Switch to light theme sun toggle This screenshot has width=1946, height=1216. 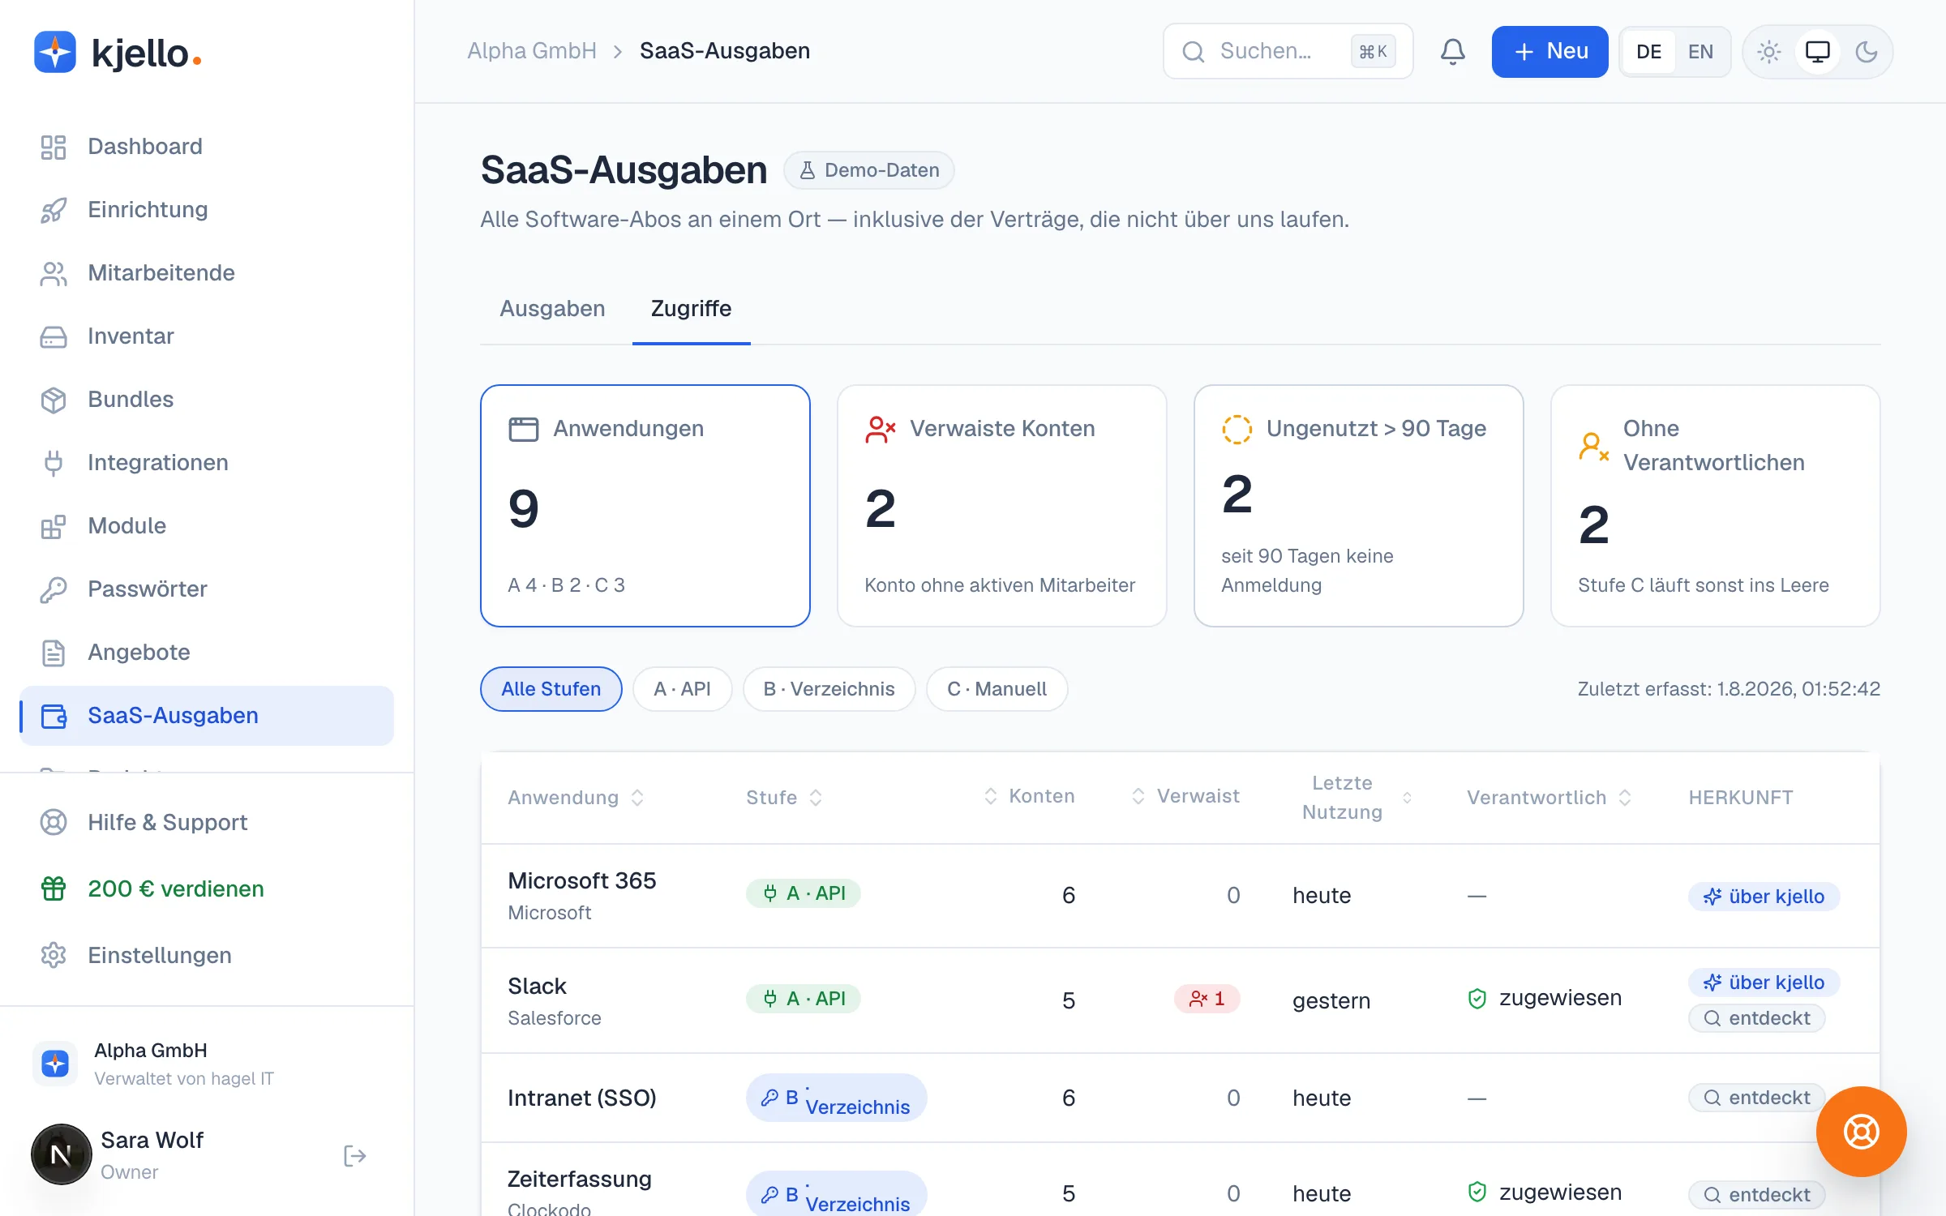coord(1769,52)
